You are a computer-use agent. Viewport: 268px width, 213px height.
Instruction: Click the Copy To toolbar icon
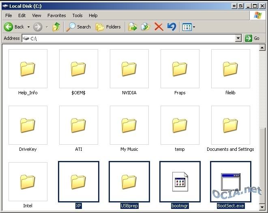click(x=145, y=27)
